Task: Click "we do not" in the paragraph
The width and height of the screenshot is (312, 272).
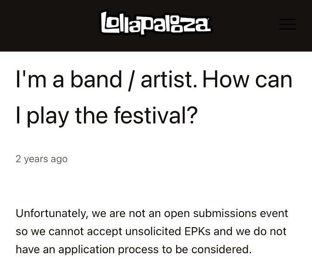Action: [261, 232]
